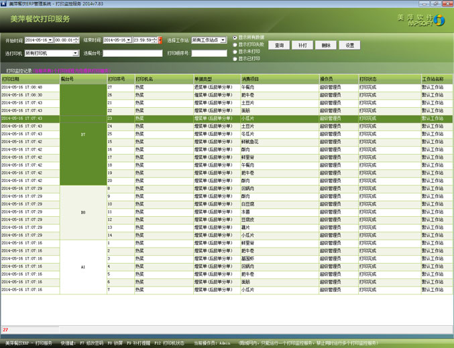Click the 餐台号 column header

click(x=83, y=79)
